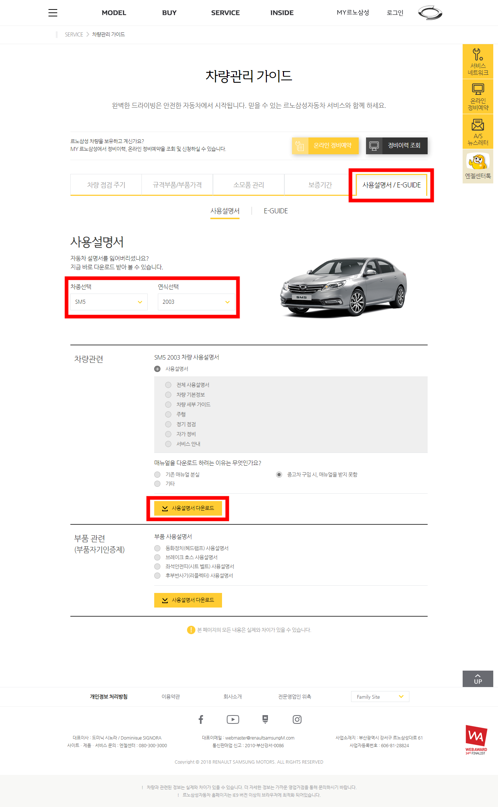Screen dimensions: 498x807
Task: Click the Web Award finalist badge
Action: click(476, 740)
